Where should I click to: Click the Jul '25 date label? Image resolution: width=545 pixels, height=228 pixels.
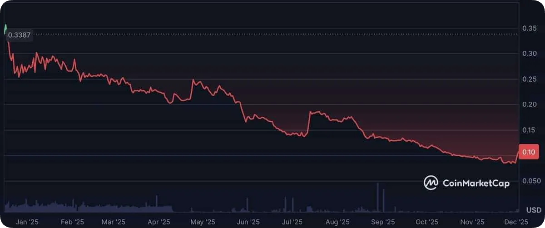click(292, 222)
